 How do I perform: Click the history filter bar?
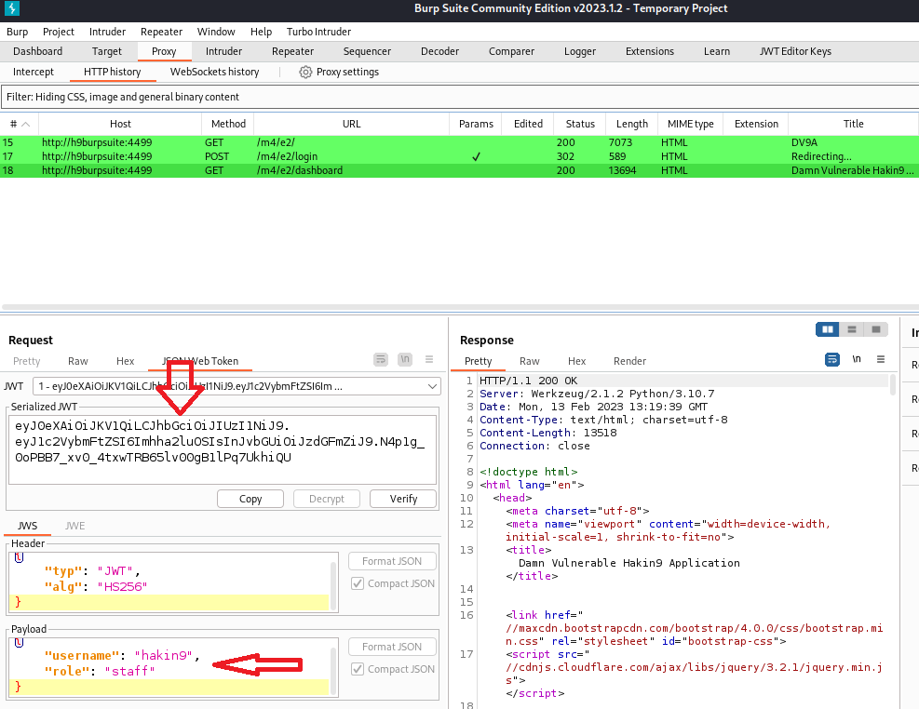460,97
